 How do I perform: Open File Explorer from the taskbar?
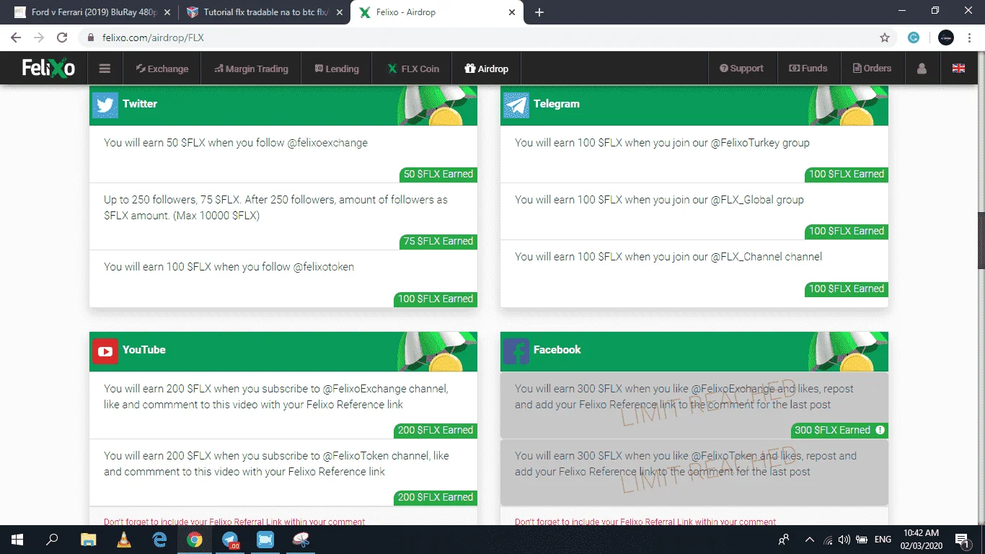[x=88, y=540]
